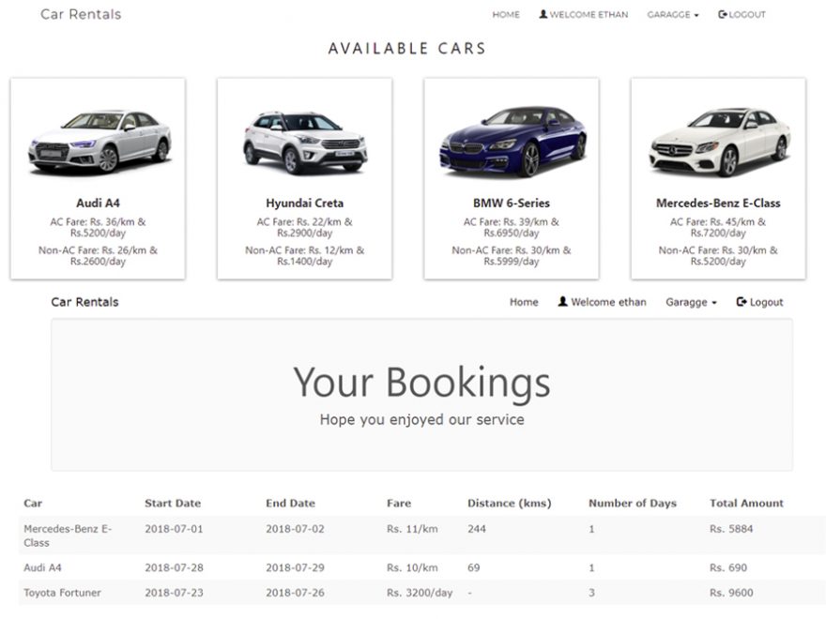Click the Car column header in bookings table
The image size is (826, 619).
(34, 503)
